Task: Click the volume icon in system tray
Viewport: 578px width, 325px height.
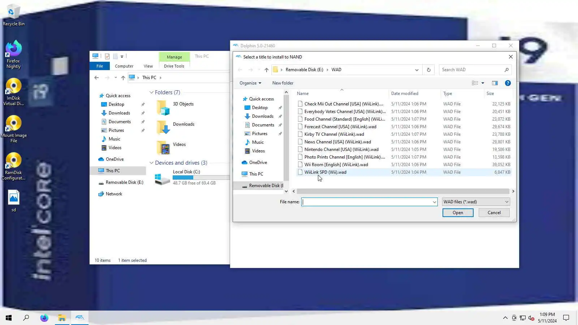Action: [x=531, y=318]
